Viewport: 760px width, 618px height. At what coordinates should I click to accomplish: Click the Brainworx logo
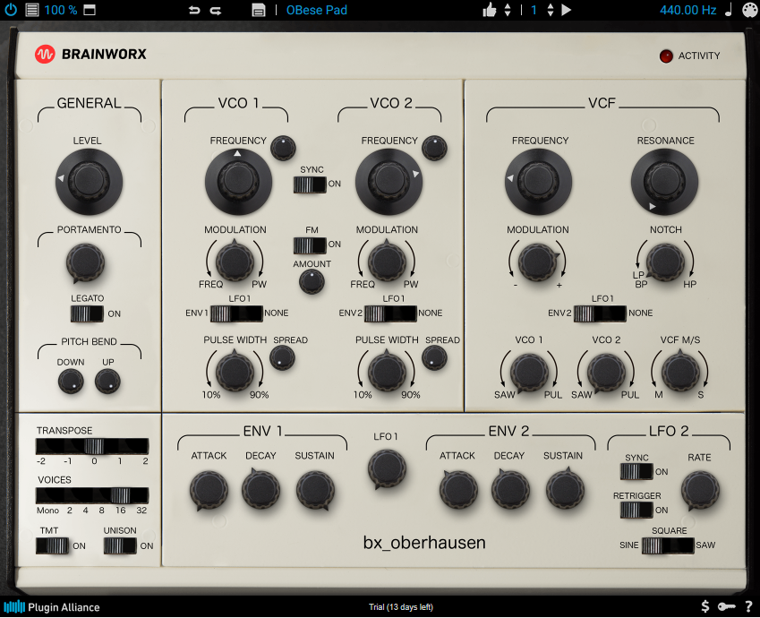(x=90, y=54)
